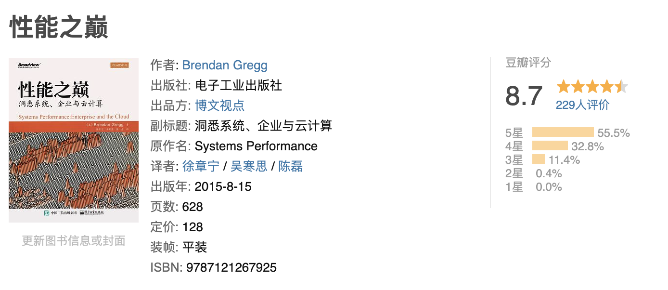Screen dimensions: 668x290
Task: Click the 4星 rating distribution bar
Action: pyautogui.click(x=550, y=146)
